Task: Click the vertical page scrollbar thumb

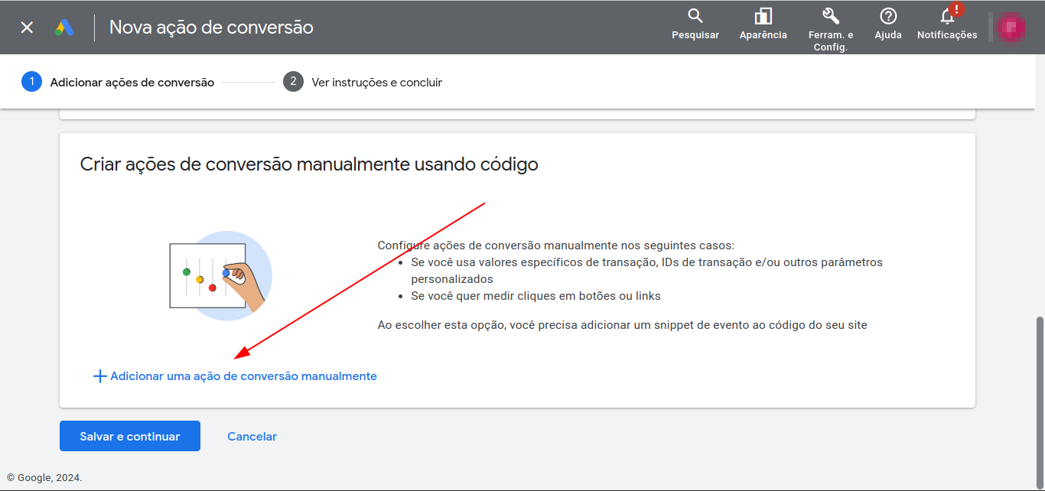Action: tap(1039, 398)
